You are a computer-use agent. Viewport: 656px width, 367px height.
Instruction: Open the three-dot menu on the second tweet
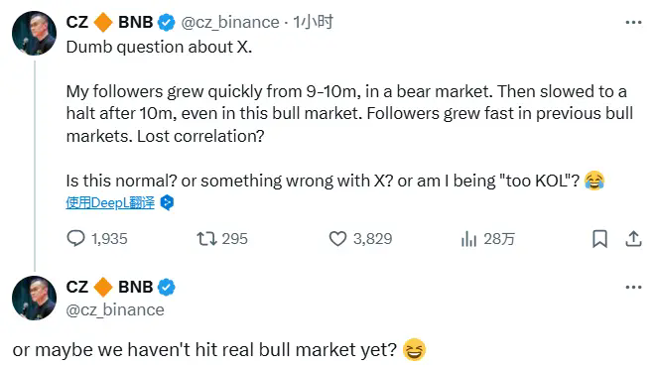(x=633, y=288)
